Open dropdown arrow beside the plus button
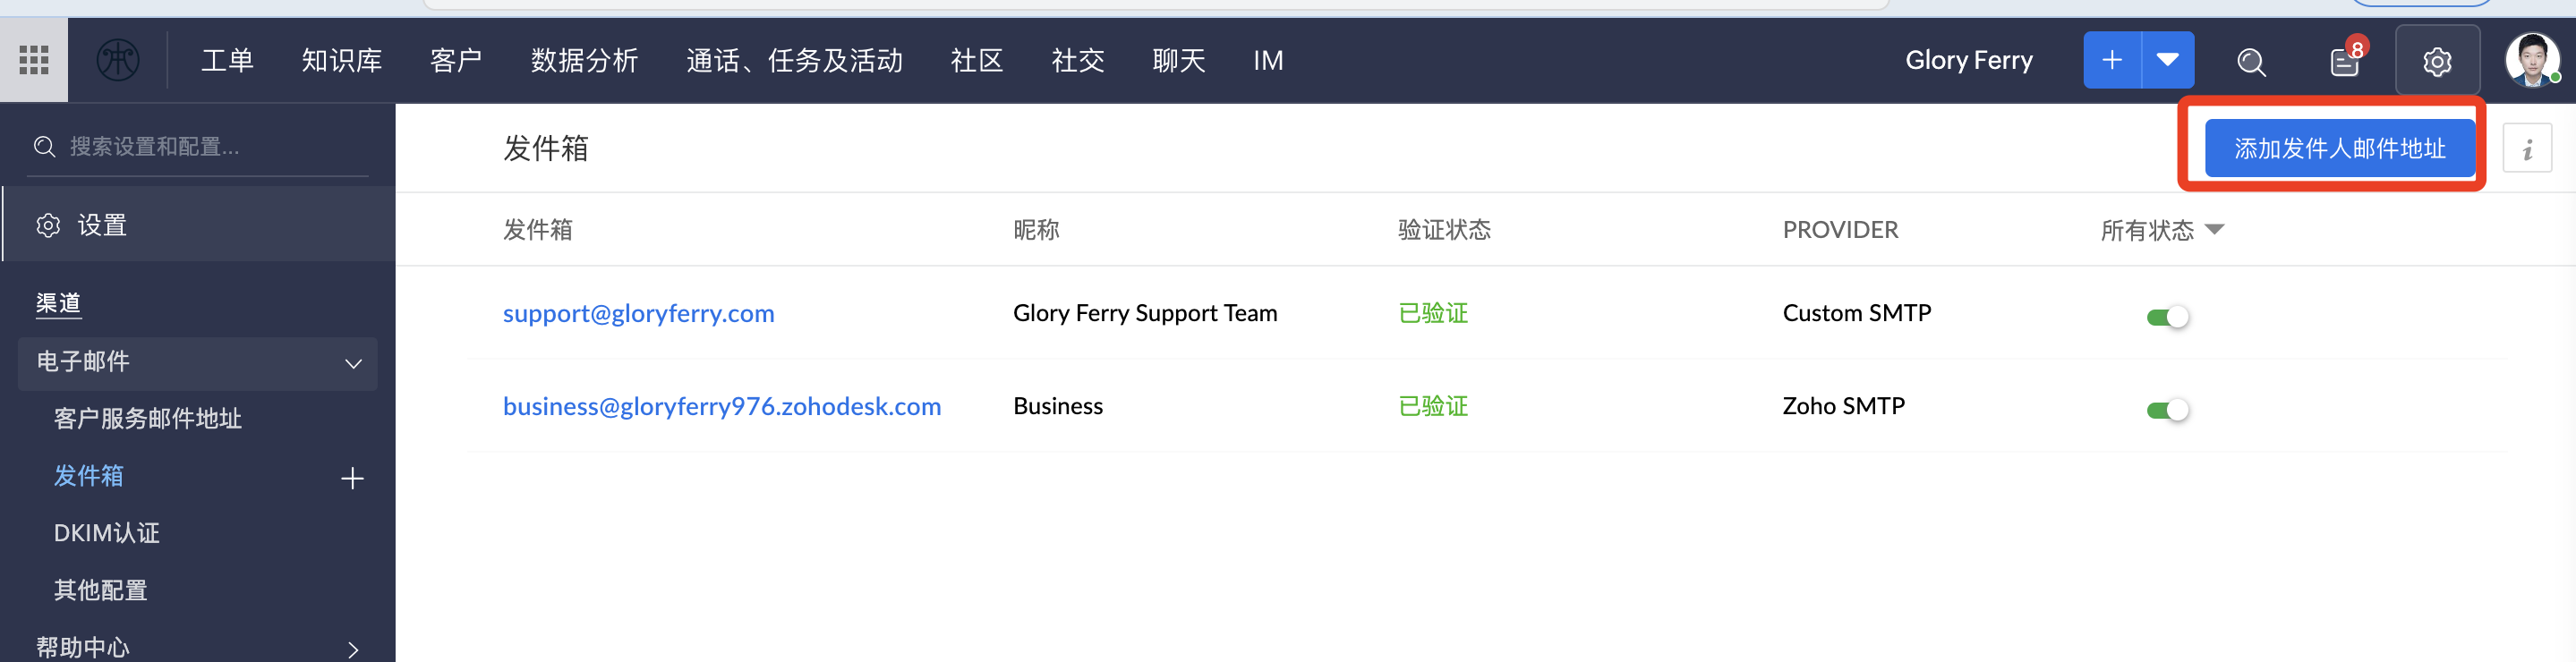Screen dimensions: 2576x662 2167,61
